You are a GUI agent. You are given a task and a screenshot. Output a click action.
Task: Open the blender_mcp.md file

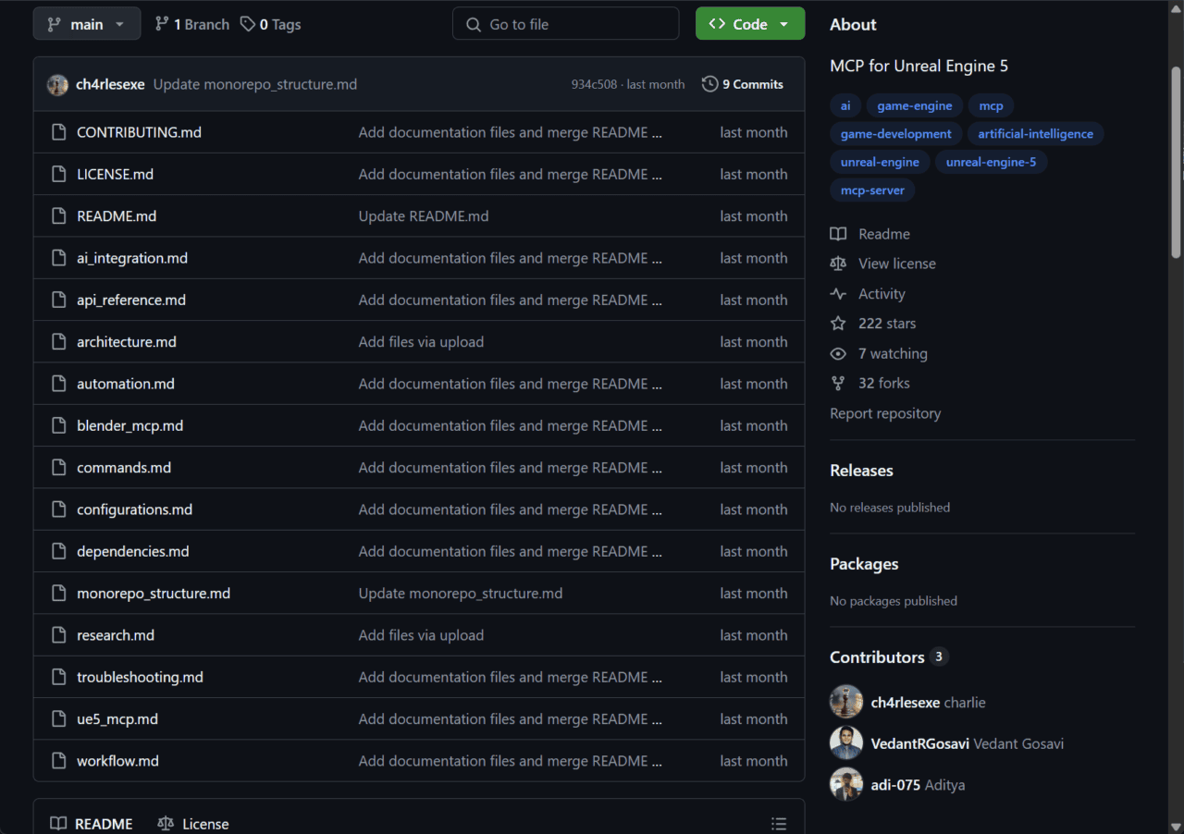pyautogui.click(x=130, y=425)
